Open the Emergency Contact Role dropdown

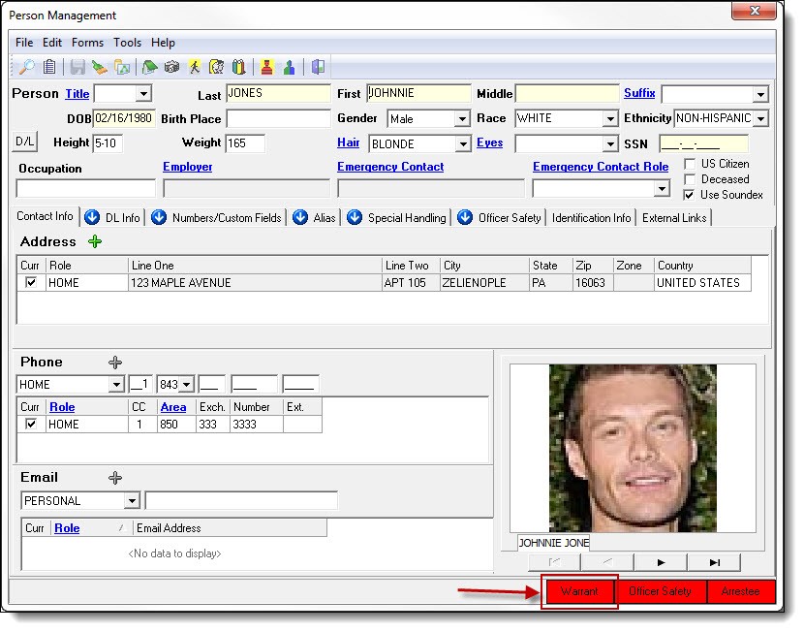[x=662, y=189]
